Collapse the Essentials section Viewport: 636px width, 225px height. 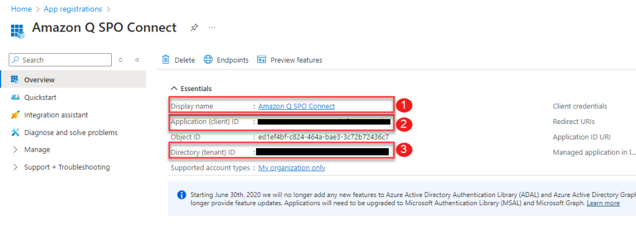point(174,88)
